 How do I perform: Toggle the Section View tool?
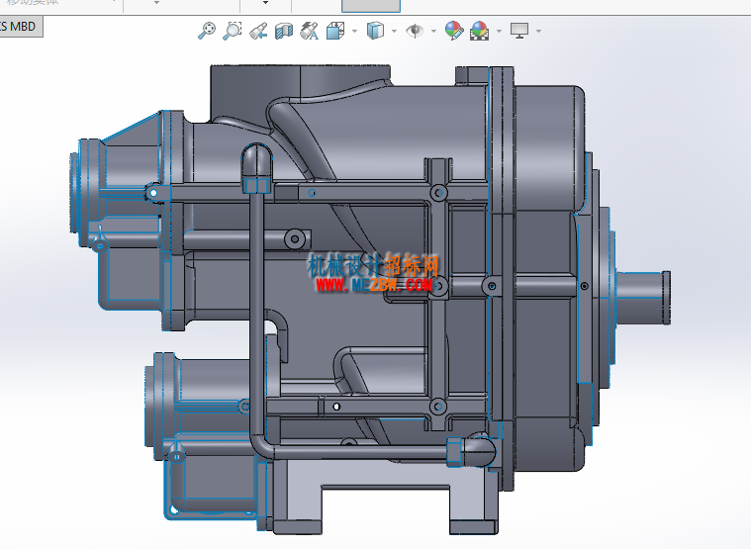pos(284,31)
